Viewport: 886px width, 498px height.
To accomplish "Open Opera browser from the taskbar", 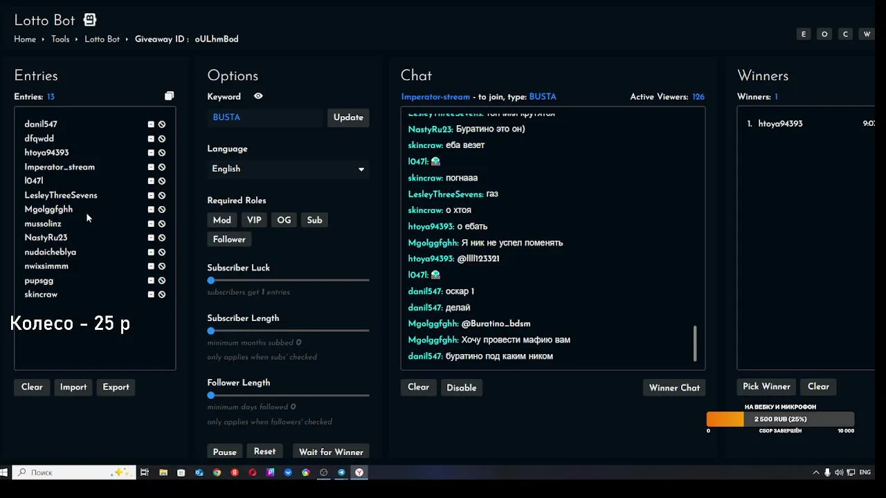I will click(x=253, y=472).
